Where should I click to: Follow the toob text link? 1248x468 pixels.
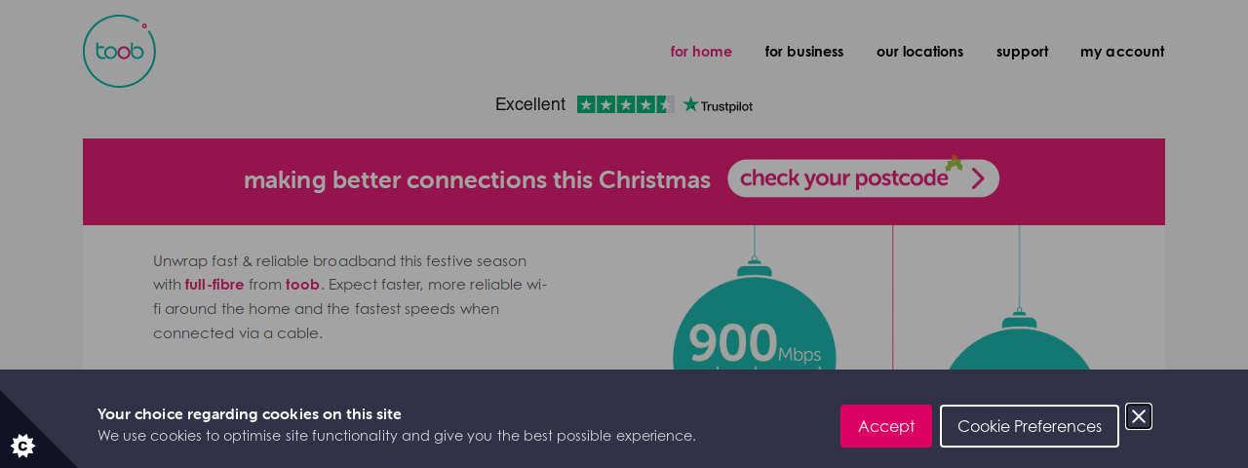[x=302, y=285]
